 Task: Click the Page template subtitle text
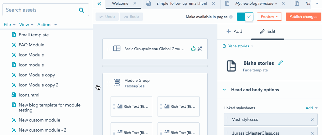click(x=256, y=70)
